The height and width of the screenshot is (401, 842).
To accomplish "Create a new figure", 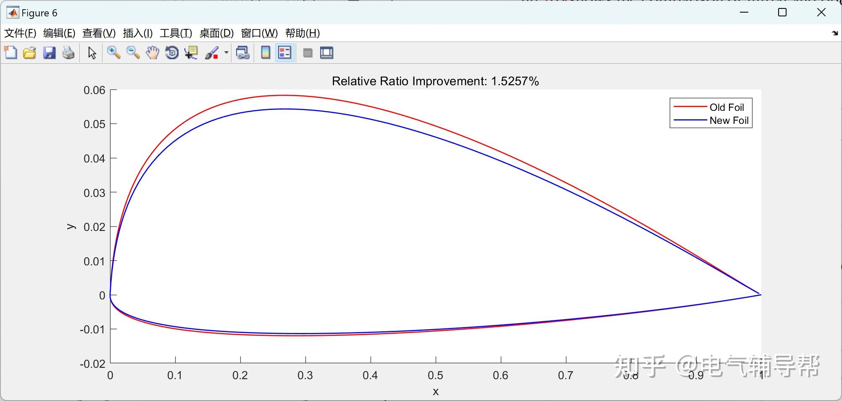I will 11,53.
